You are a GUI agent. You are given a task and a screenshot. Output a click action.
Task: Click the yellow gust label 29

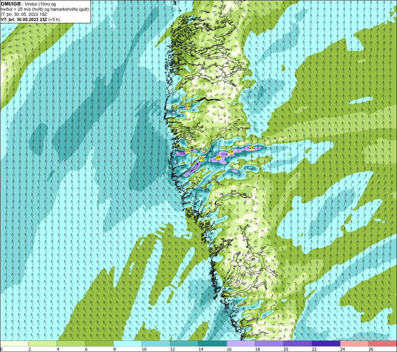[x=230, y=152]
